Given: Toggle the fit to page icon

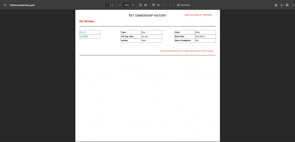Looking at the screenshot, I should 141,5.
